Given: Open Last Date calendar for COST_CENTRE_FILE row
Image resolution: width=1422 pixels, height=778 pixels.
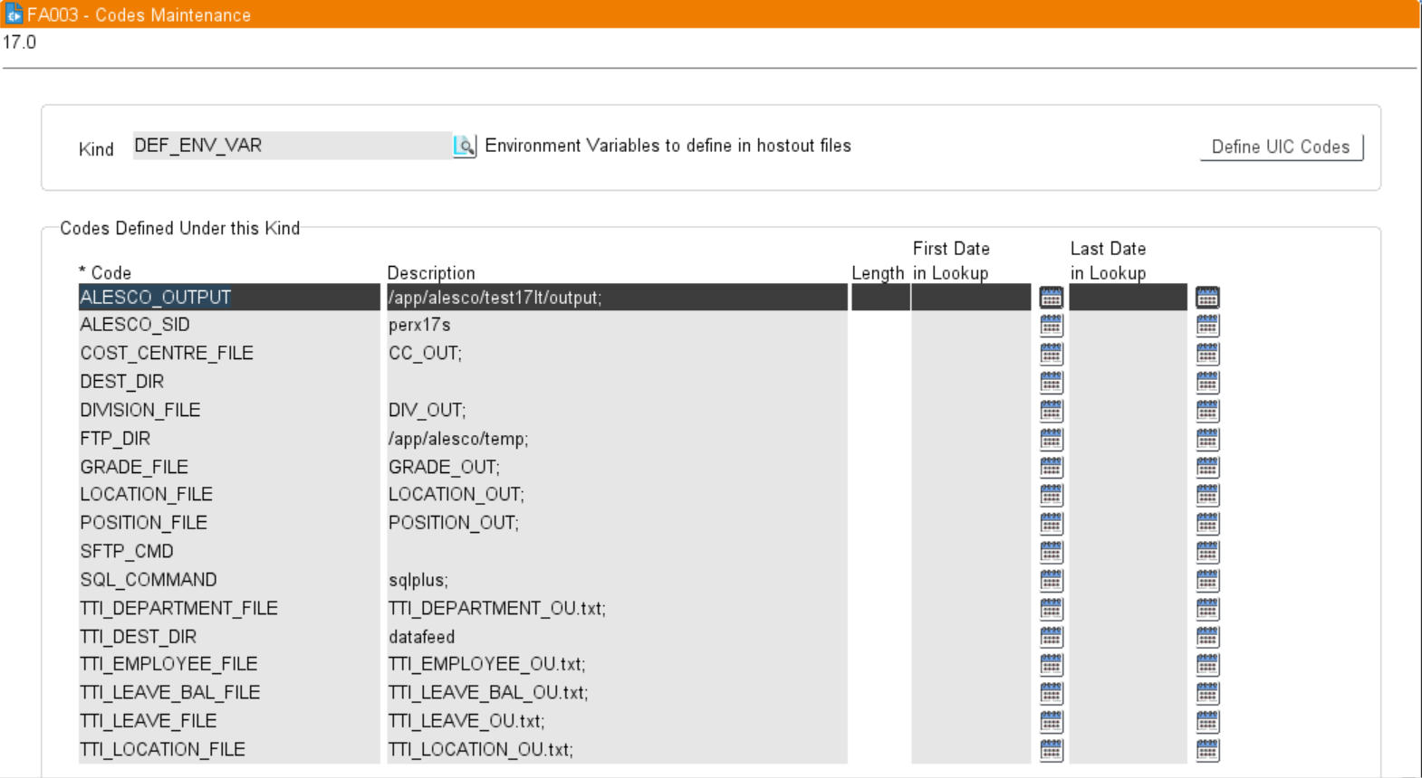Looking at the screenshot, I should (x=1207, y=354).
